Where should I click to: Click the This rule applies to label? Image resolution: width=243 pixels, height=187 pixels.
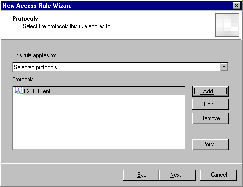(x=34, y=55)
